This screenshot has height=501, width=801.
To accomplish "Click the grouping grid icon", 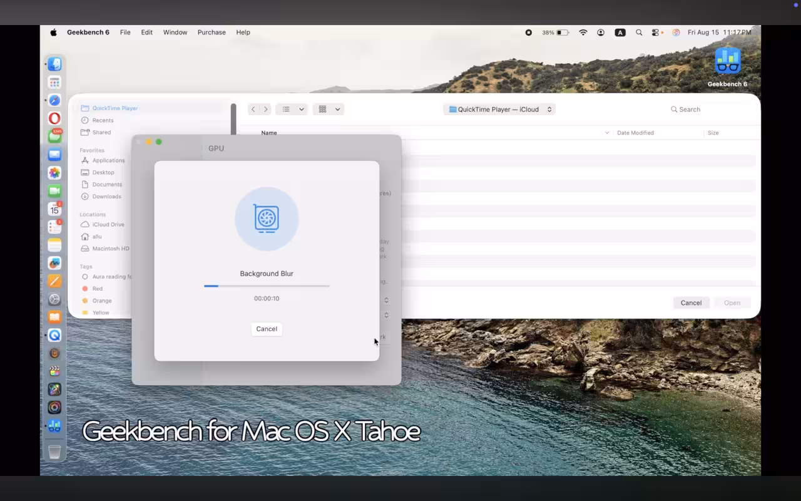I will 323,109.
